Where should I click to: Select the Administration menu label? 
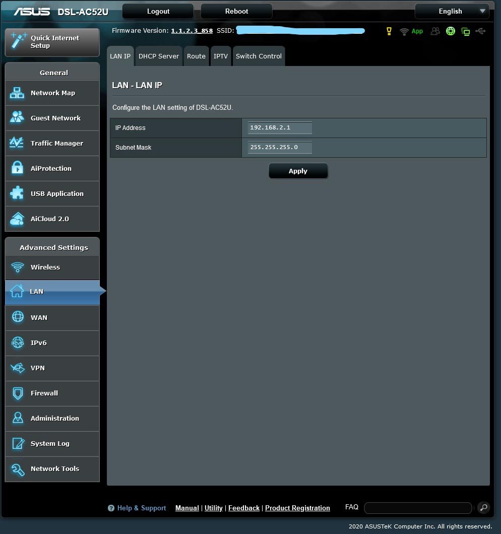(55, 418)
